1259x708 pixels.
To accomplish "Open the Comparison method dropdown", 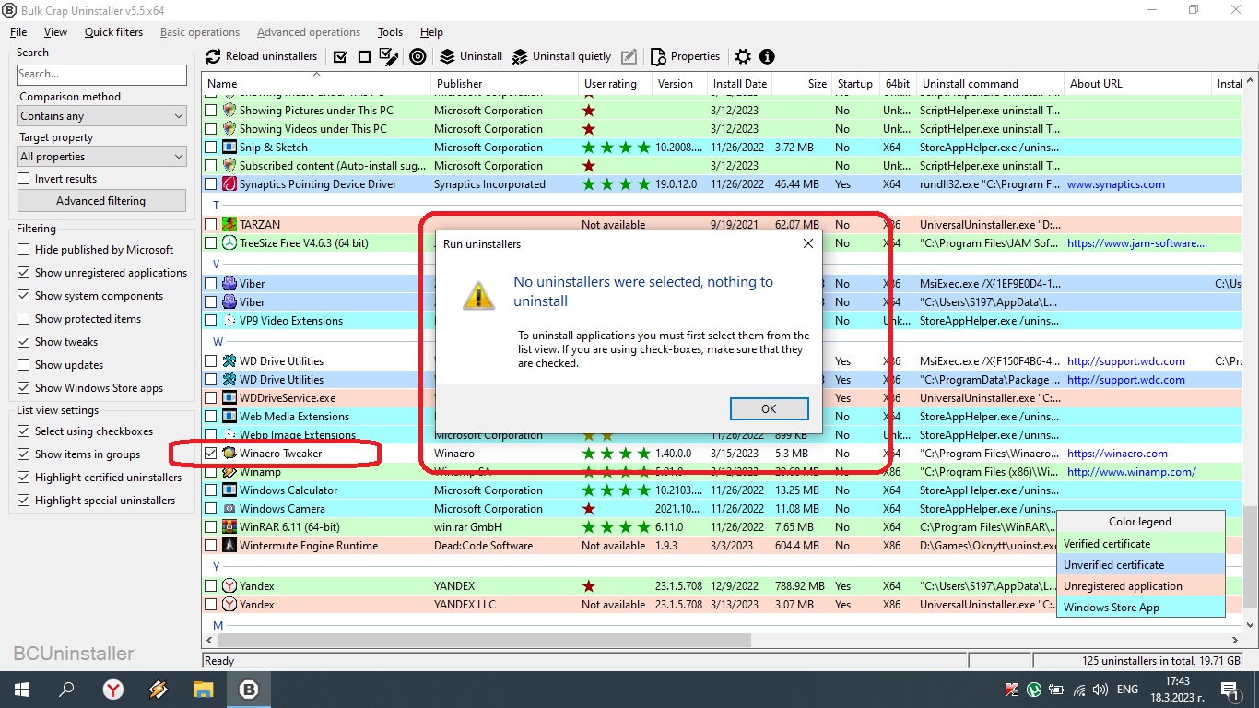I will pos(101,116).
